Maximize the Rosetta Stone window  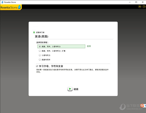[136, 2]
